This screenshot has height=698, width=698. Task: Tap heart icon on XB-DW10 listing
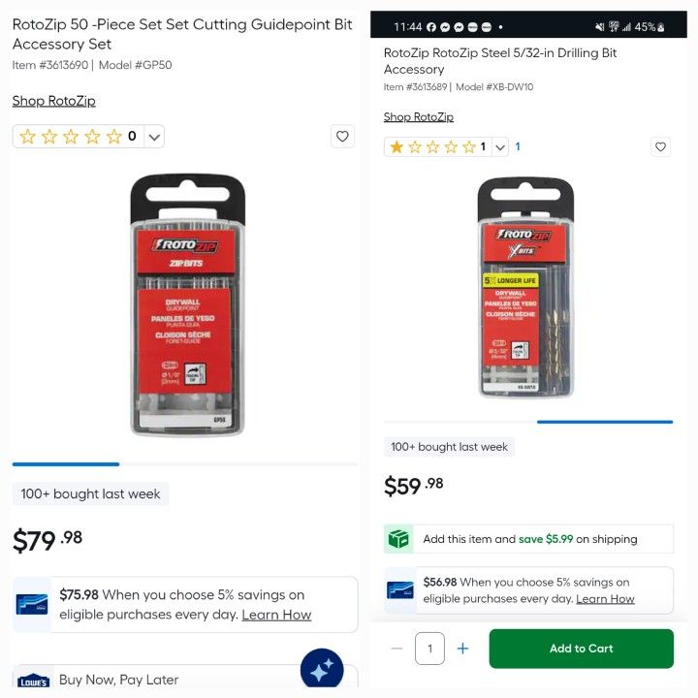(x=660, y=147)
